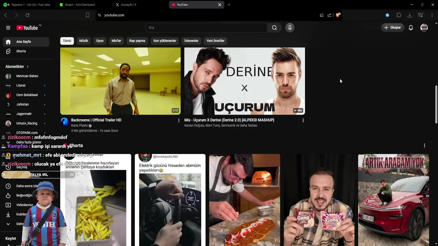Open the Videolarınız sidebar item

click(26, 205)
